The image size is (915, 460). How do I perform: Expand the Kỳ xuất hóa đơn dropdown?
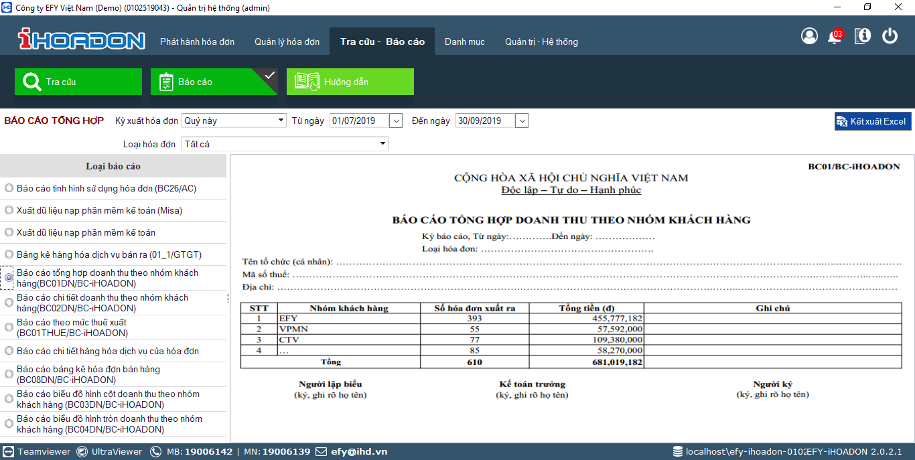pos(281,121)
